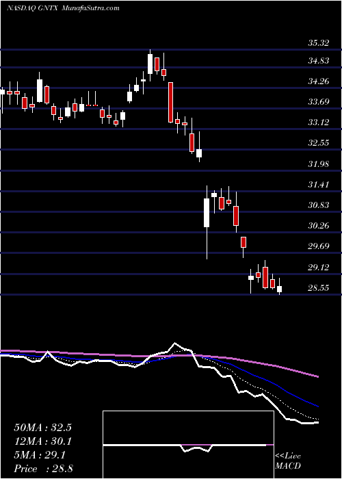Click the <<Live MACD label
The height and width of the screenshot is (479, 342).
[288, 461]
